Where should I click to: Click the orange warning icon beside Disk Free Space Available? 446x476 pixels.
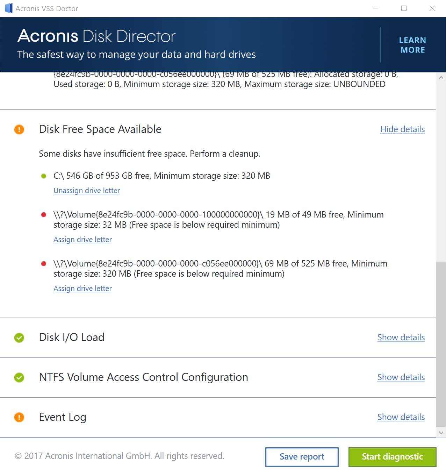pos(19,129)
